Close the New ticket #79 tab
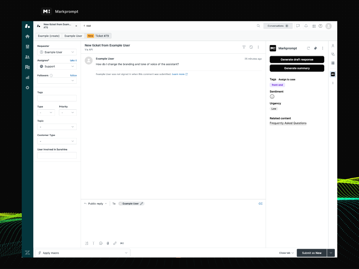The image size is (359, 269). tap(76, 26)
